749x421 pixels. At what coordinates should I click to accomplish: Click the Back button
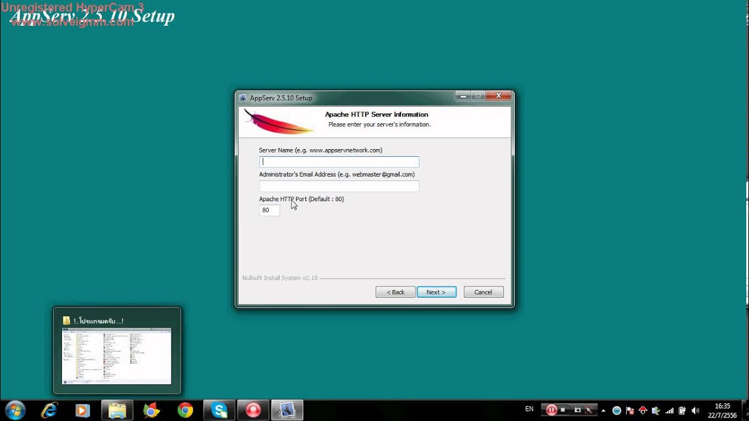(x=396, y=292)
